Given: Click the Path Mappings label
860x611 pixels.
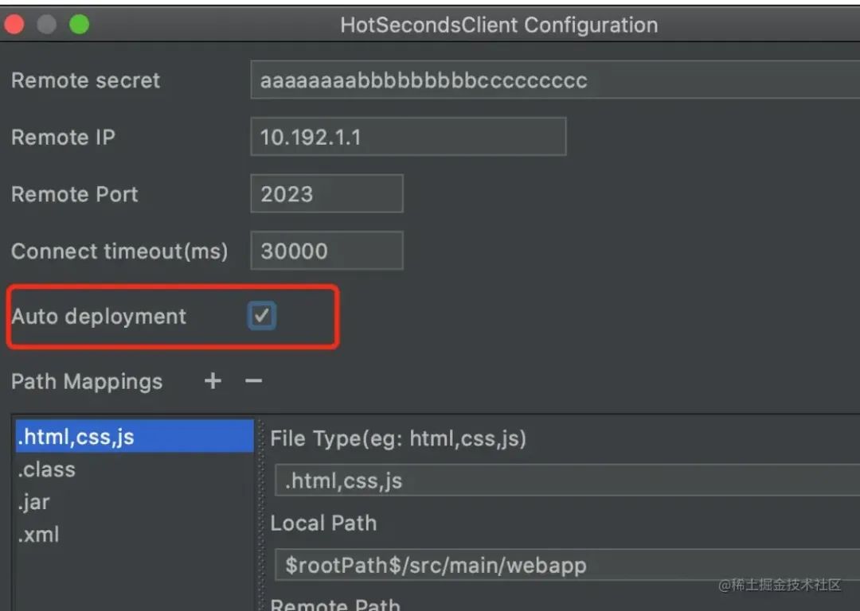Looking at the screenshot, I should [x=87, y=381].
